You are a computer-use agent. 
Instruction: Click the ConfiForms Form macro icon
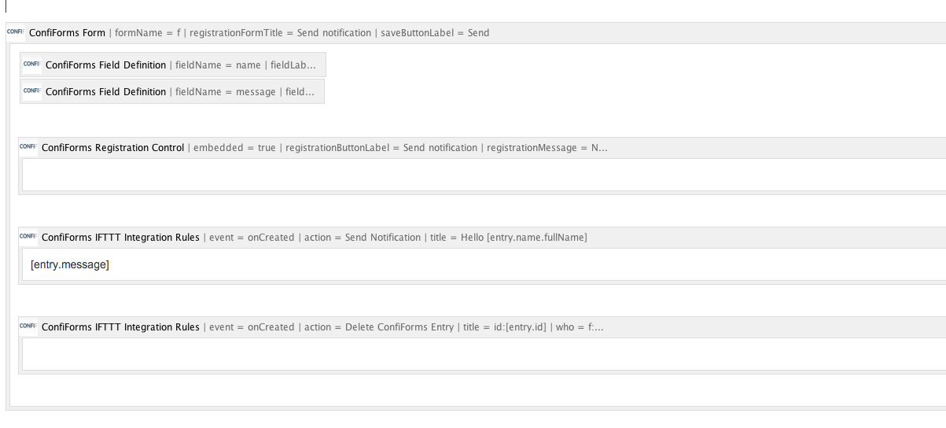[x=16, y=33]
